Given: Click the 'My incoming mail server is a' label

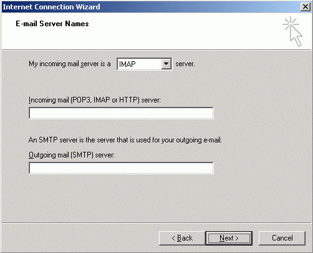Looking at the screenshot, I should tap(70, 64).
